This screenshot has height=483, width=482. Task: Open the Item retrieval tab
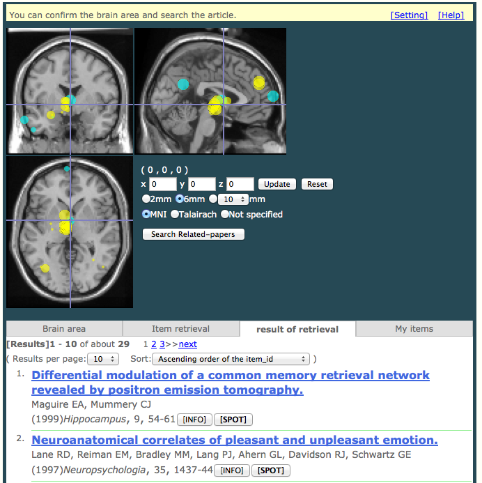[x=180, y=329]
